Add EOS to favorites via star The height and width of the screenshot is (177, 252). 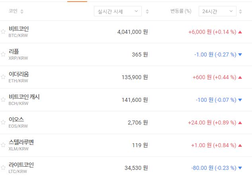tap(3, 123)
